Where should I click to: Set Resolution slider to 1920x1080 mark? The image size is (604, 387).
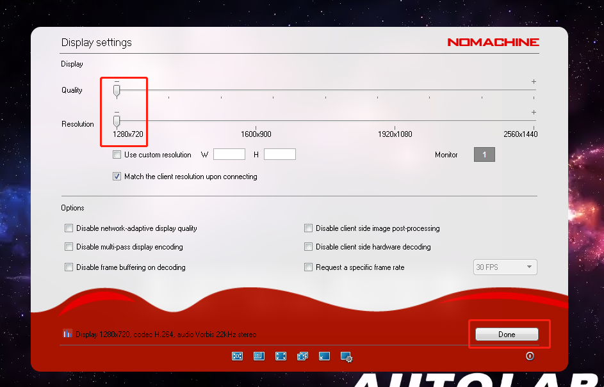pyautogui.click(x=395, y=122)
